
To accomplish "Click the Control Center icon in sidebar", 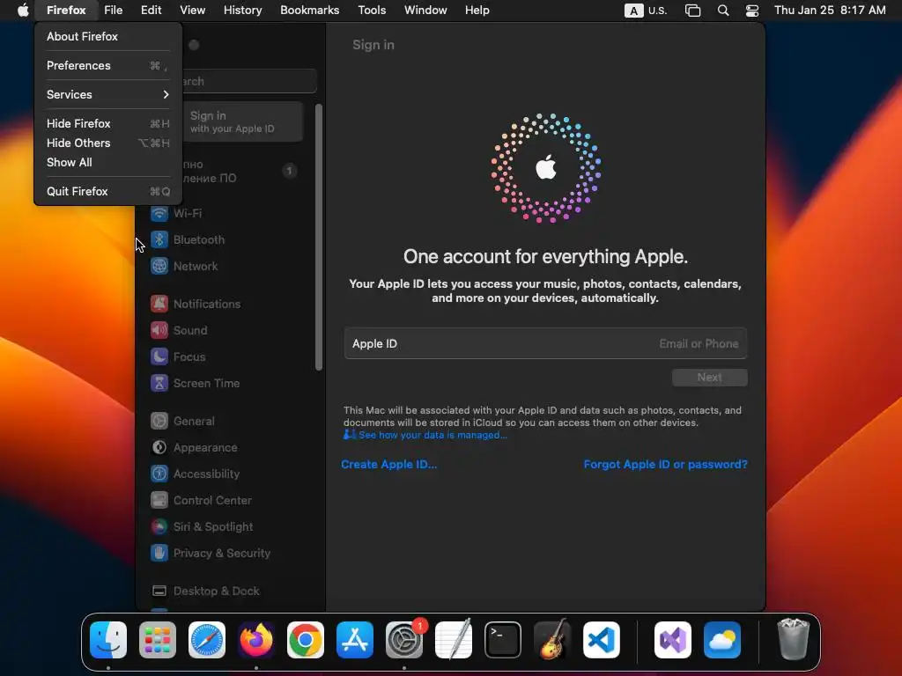I will click(159, 501).
